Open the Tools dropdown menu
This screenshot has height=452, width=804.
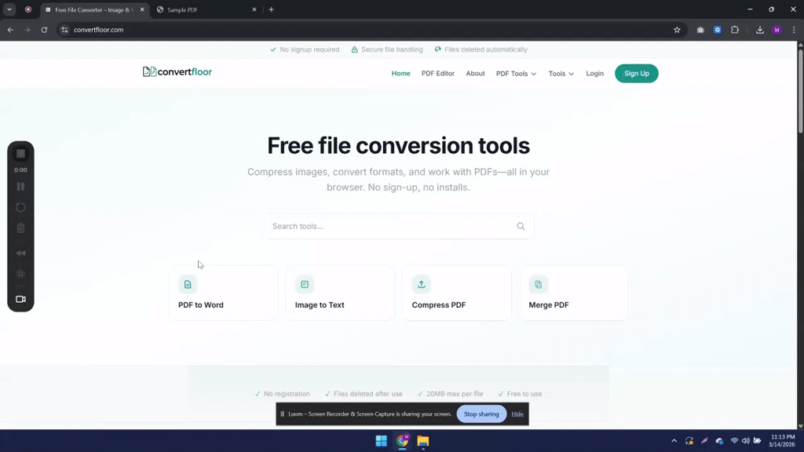pos(561,73)
